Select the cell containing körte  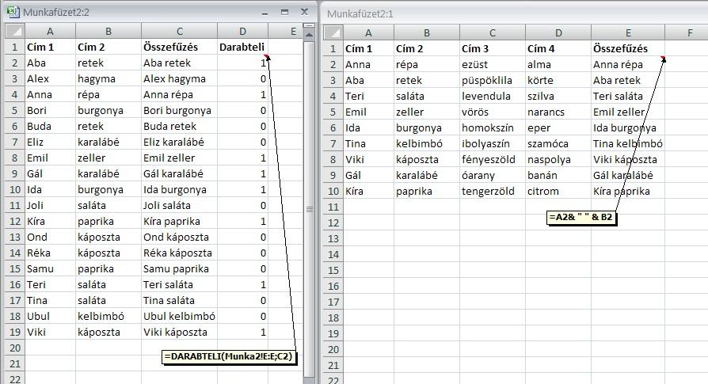558,80
